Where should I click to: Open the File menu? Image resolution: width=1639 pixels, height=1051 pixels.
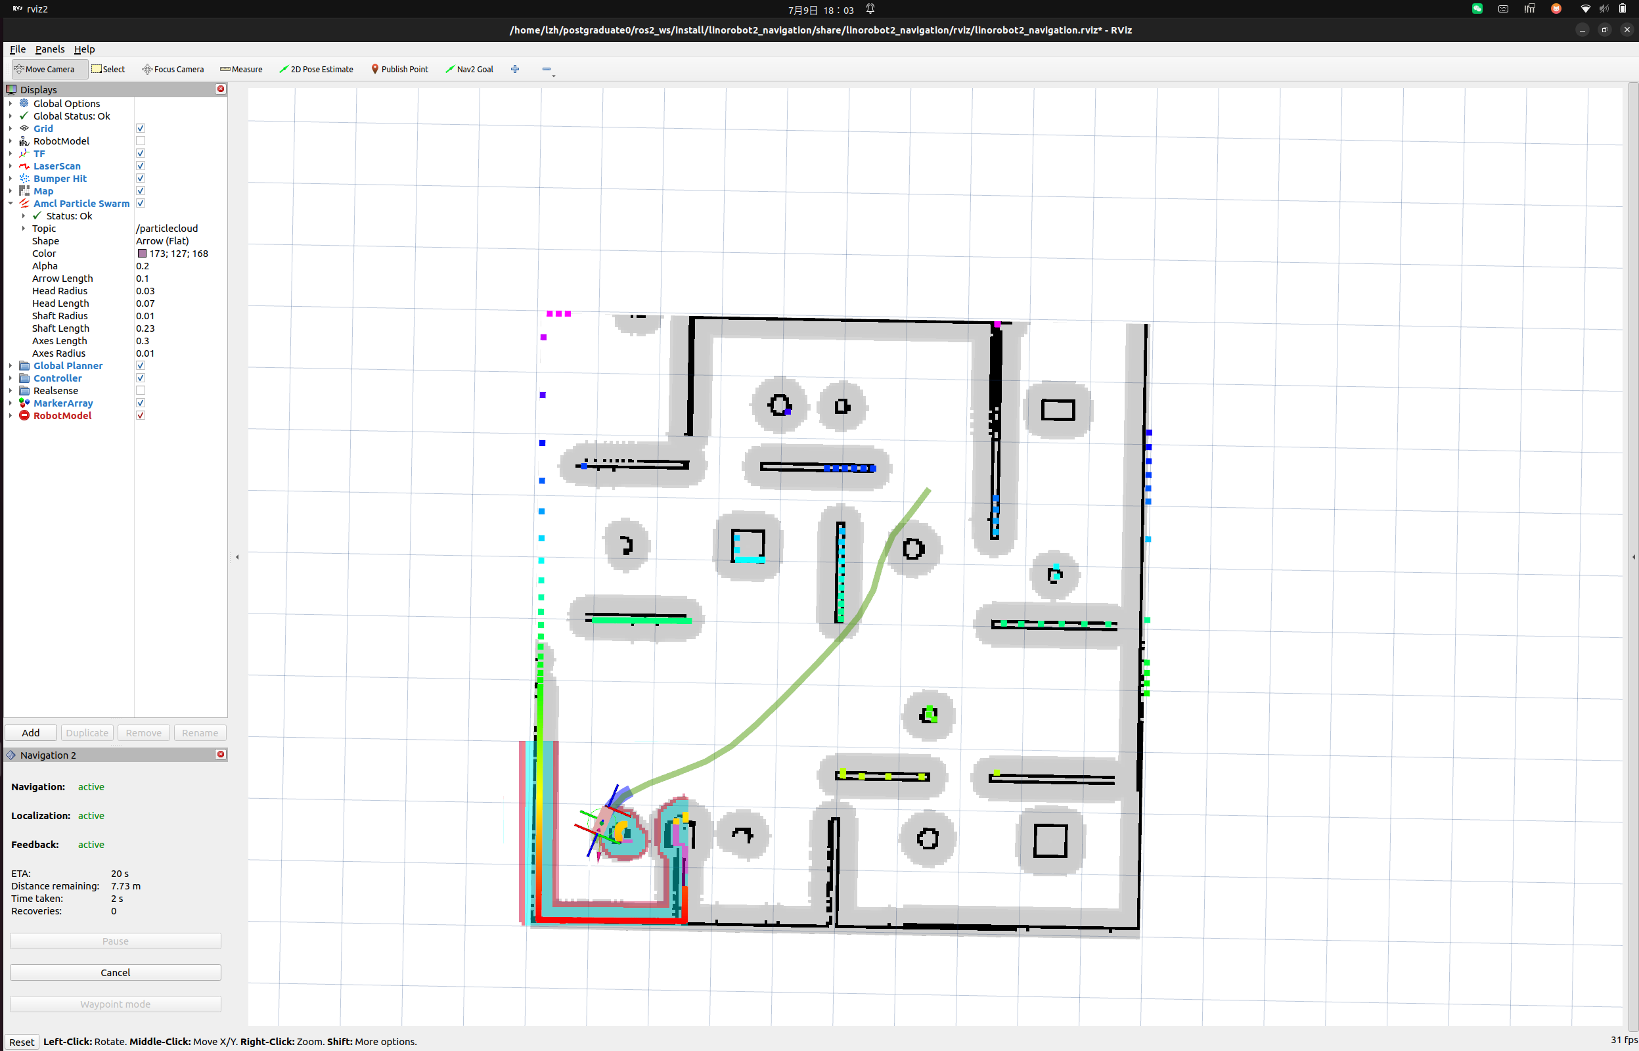[18, 49]
